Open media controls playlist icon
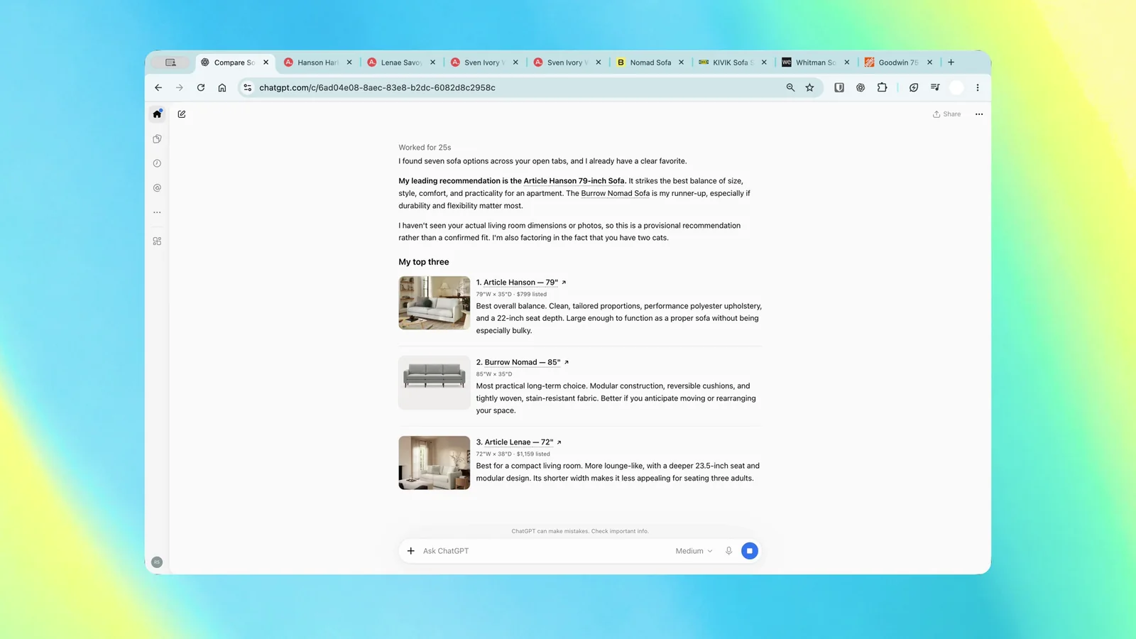 [935, 87]
